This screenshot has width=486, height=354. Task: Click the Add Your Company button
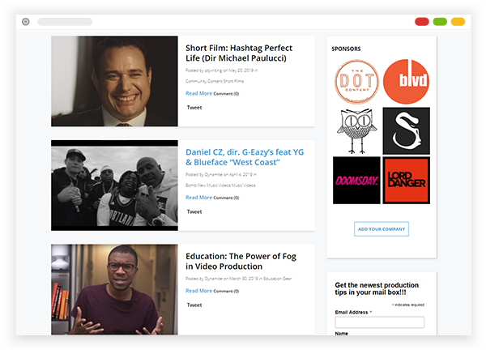click(382, 229)
